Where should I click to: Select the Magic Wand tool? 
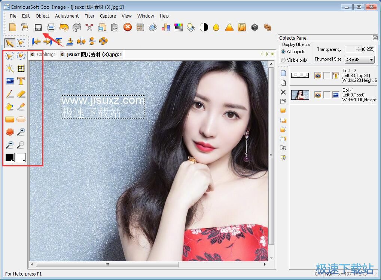[10, 68]
